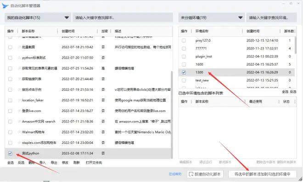Select the 测试python script name
Image resolution: width=303 pixels, height=182 pixels.
pos(31,153)
